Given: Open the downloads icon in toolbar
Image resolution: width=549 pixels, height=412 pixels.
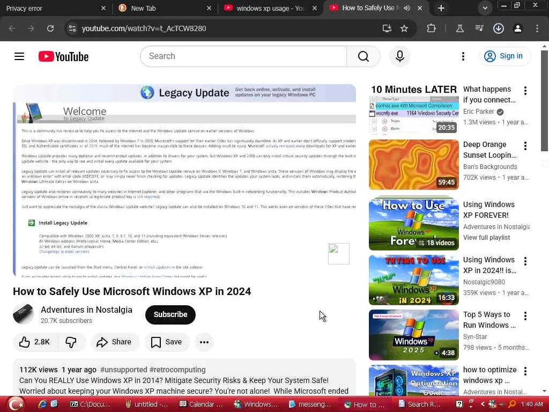Looking at the screenshot, I should (x=499, y=28).
